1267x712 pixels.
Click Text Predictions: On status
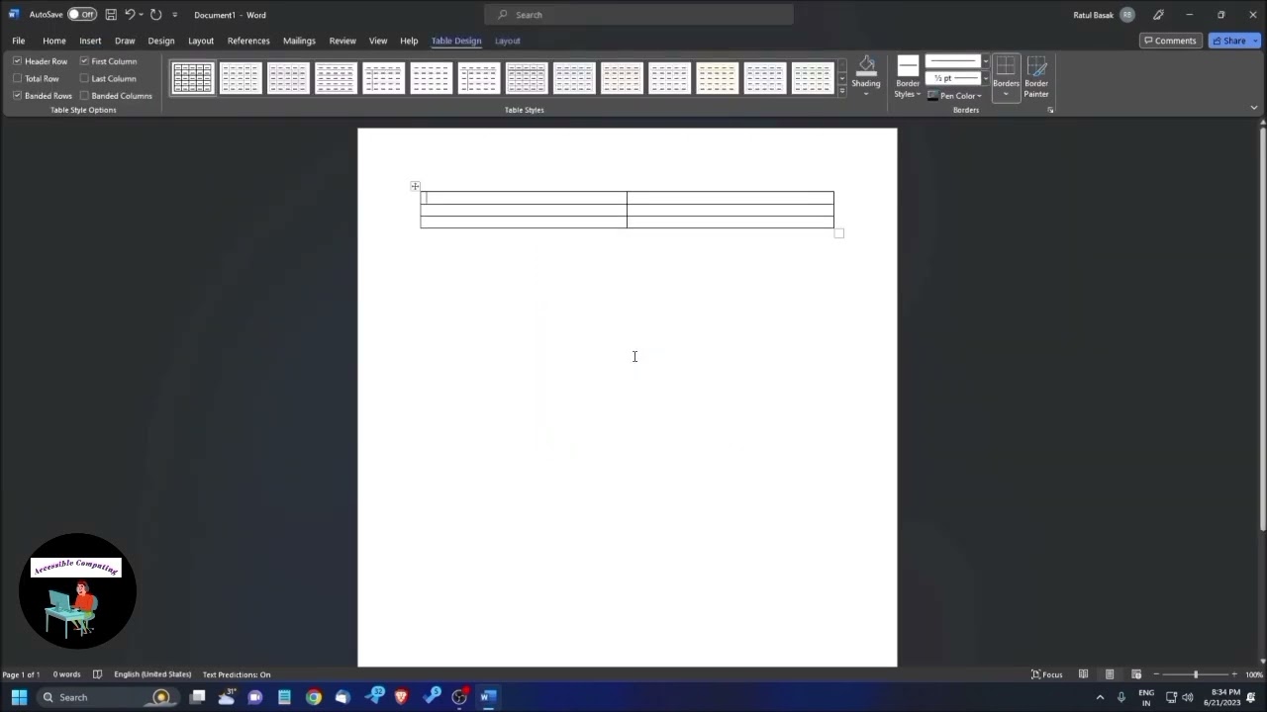click(237, 674)
